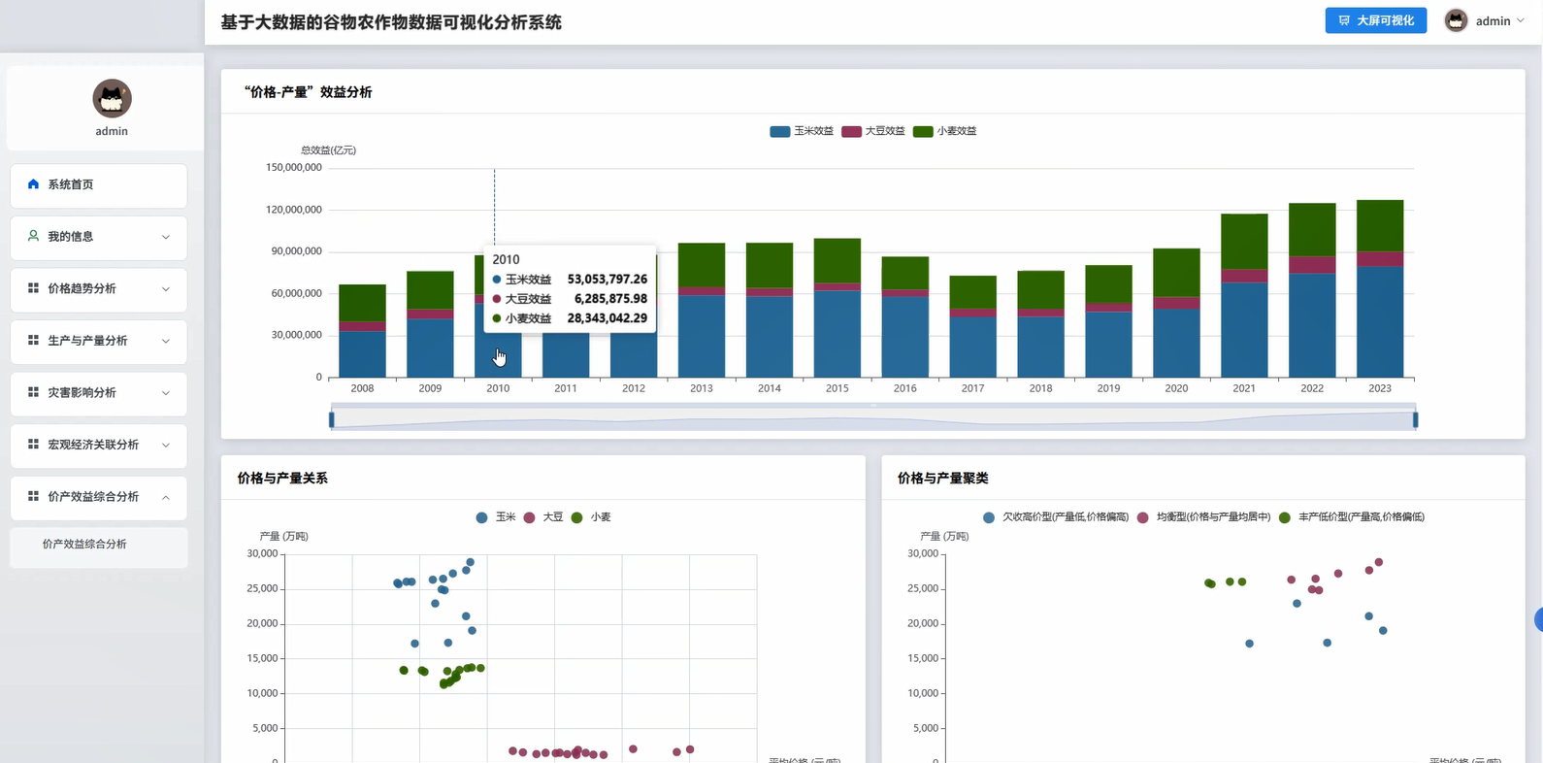Toggle 大豆 series in the scatter chart legend

pyautogui.click(x=542, y=517)
